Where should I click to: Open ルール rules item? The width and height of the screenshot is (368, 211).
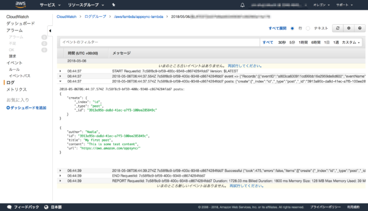pyautogui.click(x=14, y=70)
